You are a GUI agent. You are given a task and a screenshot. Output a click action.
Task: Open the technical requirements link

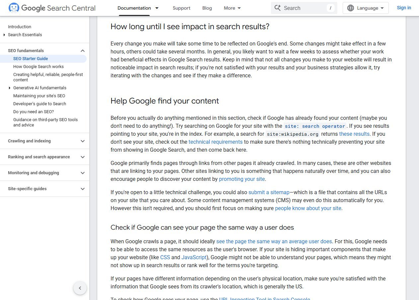coord(215,142)
